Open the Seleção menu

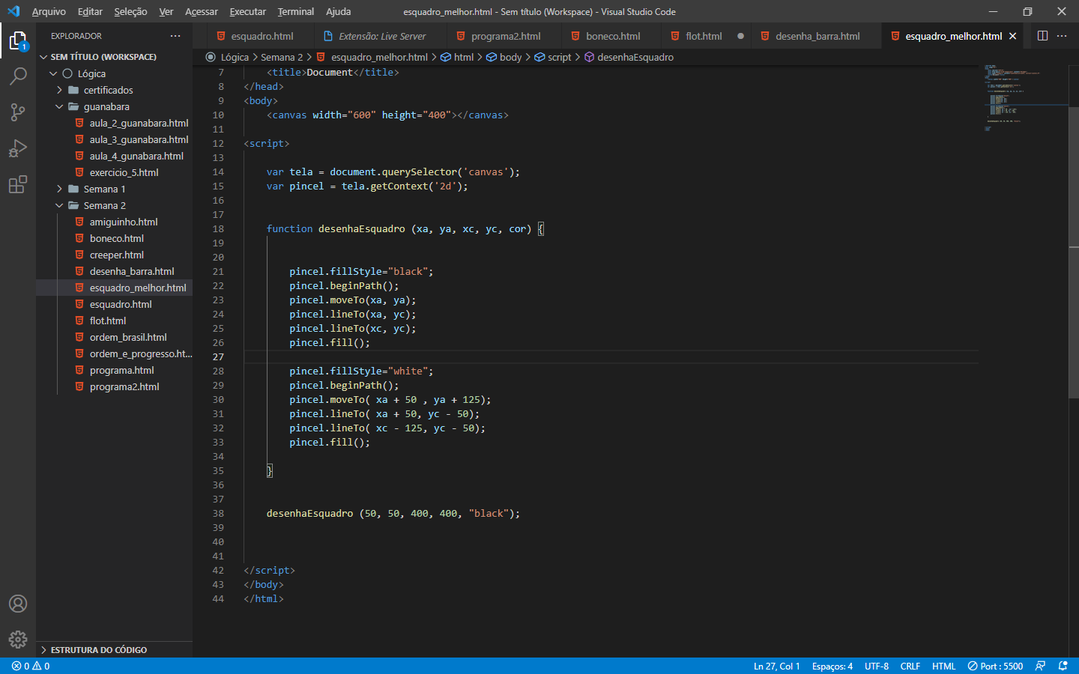[130, 11]
